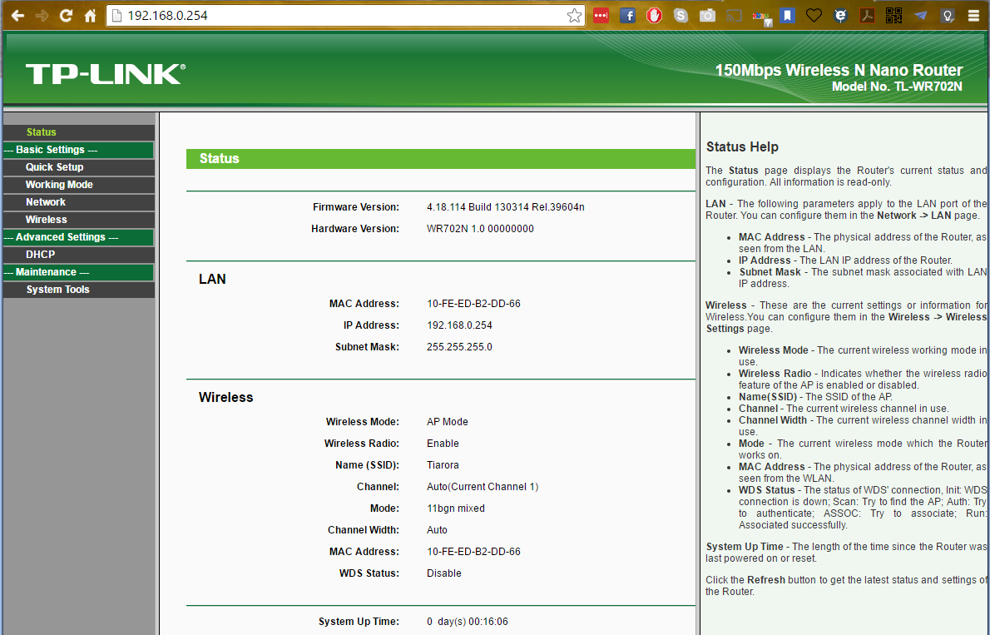Image resolution: width=990 pixels, height=635 pixels.
Task: Click the paper plane extension icon
Action: point(921,16)
